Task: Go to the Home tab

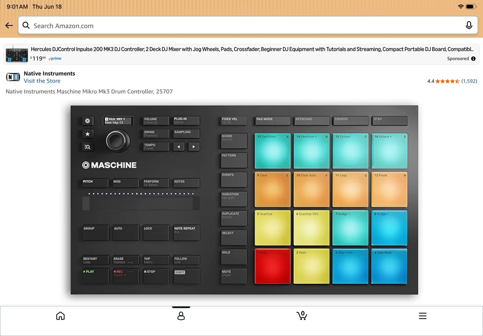Action: (60, 316)
